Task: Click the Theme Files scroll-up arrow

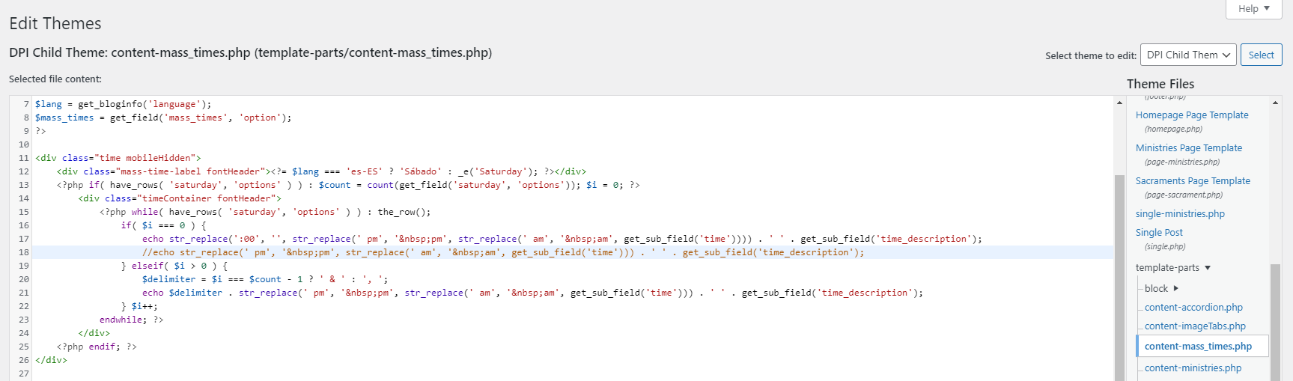Action: [1275, 103]
